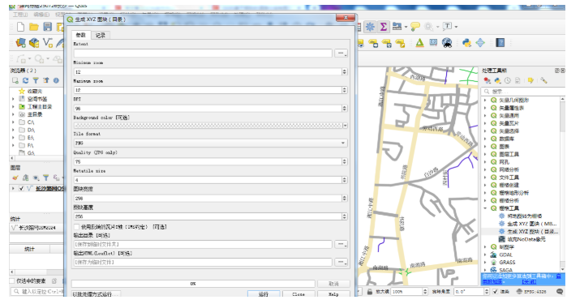The width and height of the screenshot is (567, 304).
Task: Click the lock scale icon in the status bar
Action: click(x=370, y=291)
